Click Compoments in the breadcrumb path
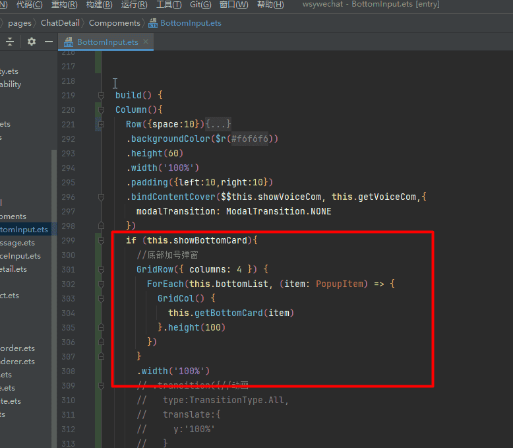This screenshot has height=448, width=513. click(114, 23)
